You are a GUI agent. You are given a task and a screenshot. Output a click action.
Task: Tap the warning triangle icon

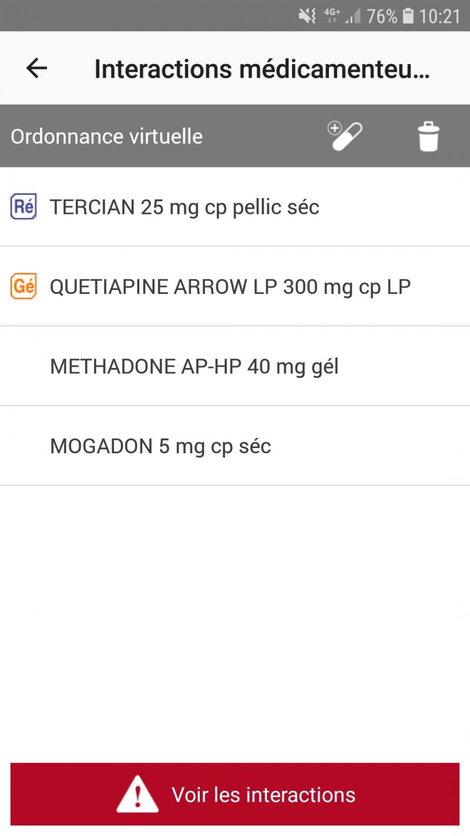click(x=137, y=794)
